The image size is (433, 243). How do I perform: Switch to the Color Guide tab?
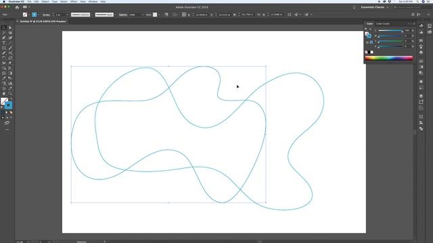pos(383,24)
